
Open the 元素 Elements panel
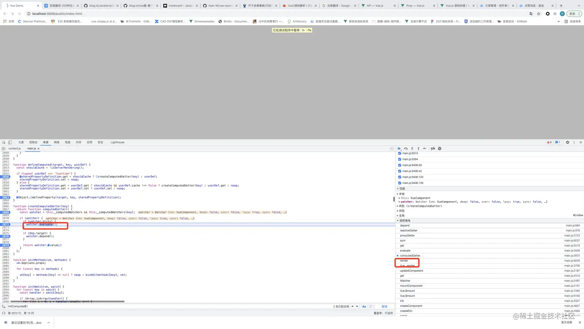point(21,142)
